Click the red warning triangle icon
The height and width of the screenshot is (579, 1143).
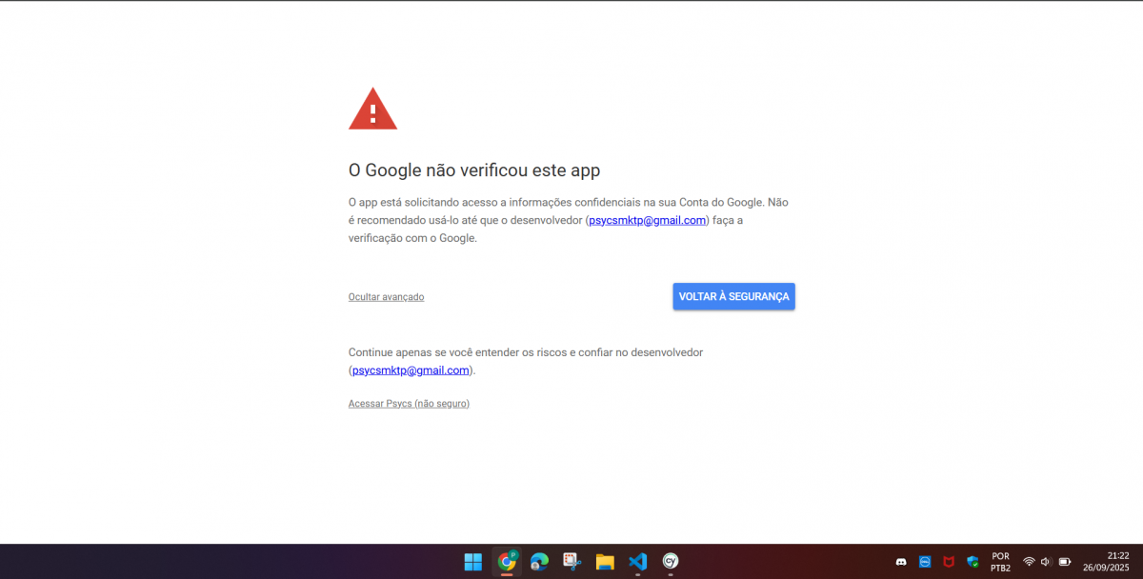[372, 110]
